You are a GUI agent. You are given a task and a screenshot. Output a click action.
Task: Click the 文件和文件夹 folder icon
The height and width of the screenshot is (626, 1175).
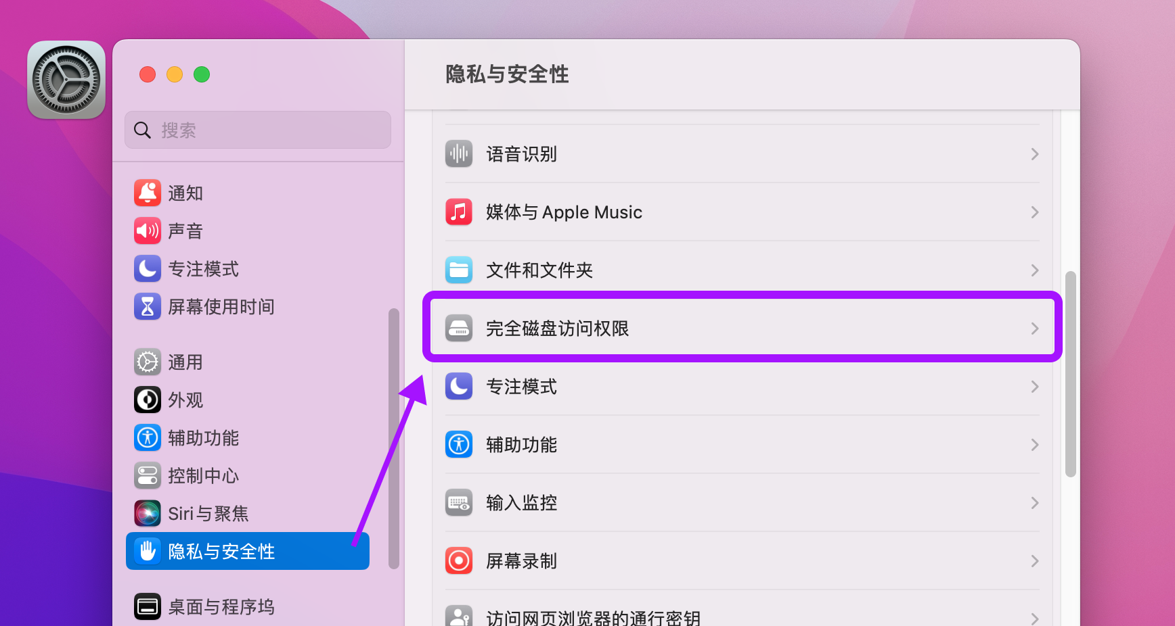point(459,270)
